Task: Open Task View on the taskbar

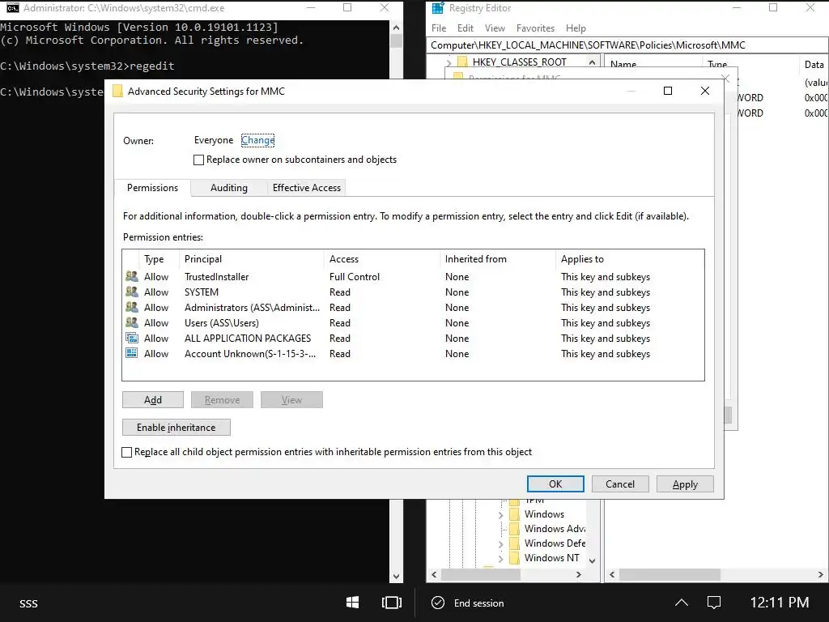Action: (392, 603)
